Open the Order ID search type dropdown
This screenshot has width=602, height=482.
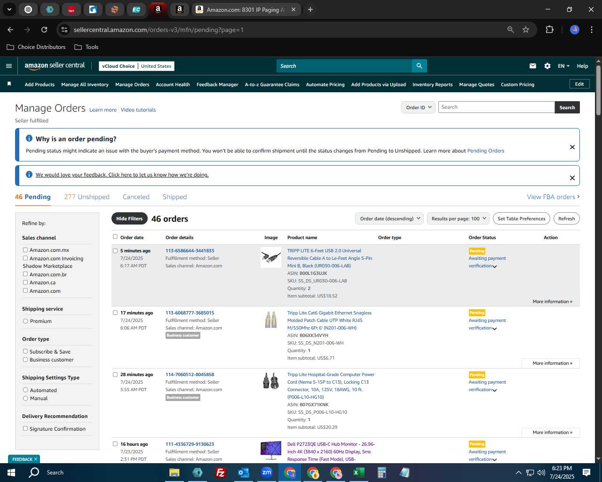418,107
